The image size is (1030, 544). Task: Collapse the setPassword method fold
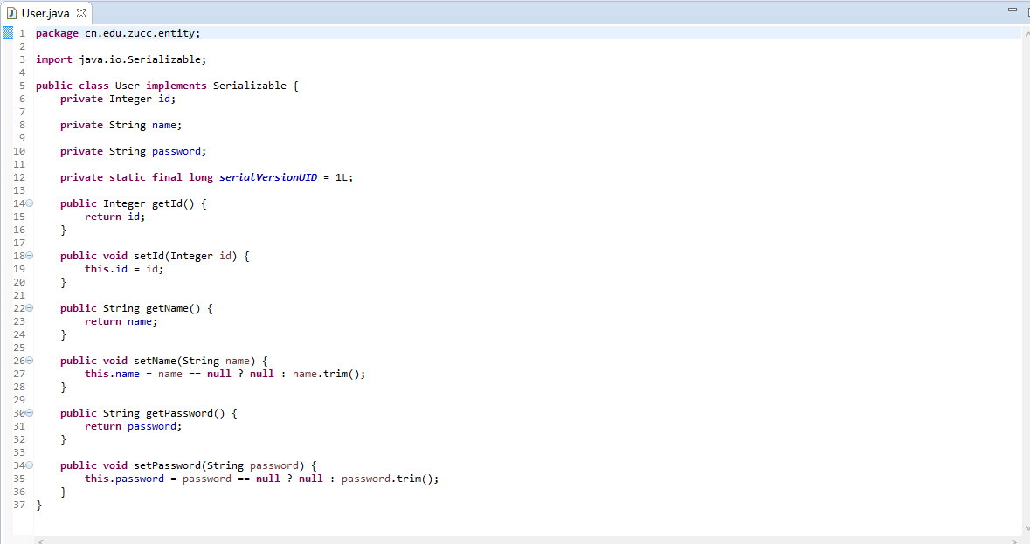30,466
